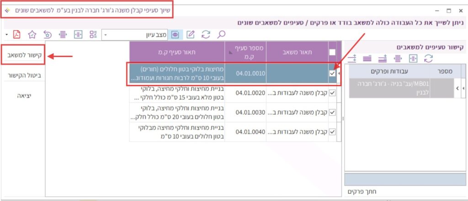Uncheck the checkbox for item 04.01.0010
Screen dimensions: 468x201
pos(332,74)
